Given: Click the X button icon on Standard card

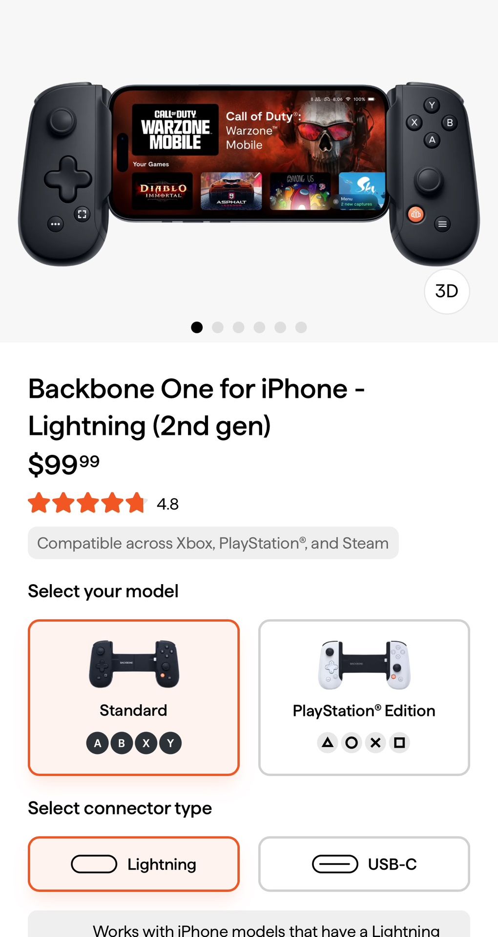Looking at the screenshot, I should point(146,742).
